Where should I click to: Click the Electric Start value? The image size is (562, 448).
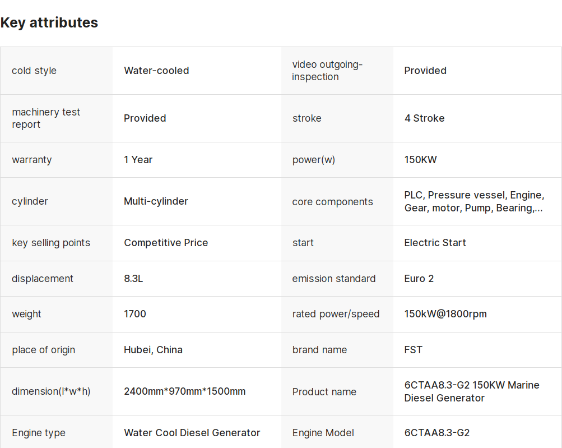tap(435, 243)
